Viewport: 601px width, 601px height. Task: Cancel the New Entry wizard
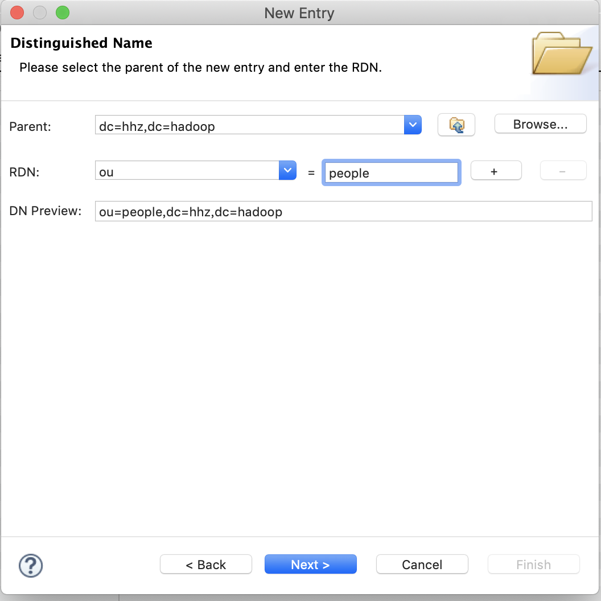[x=422, y=565]
